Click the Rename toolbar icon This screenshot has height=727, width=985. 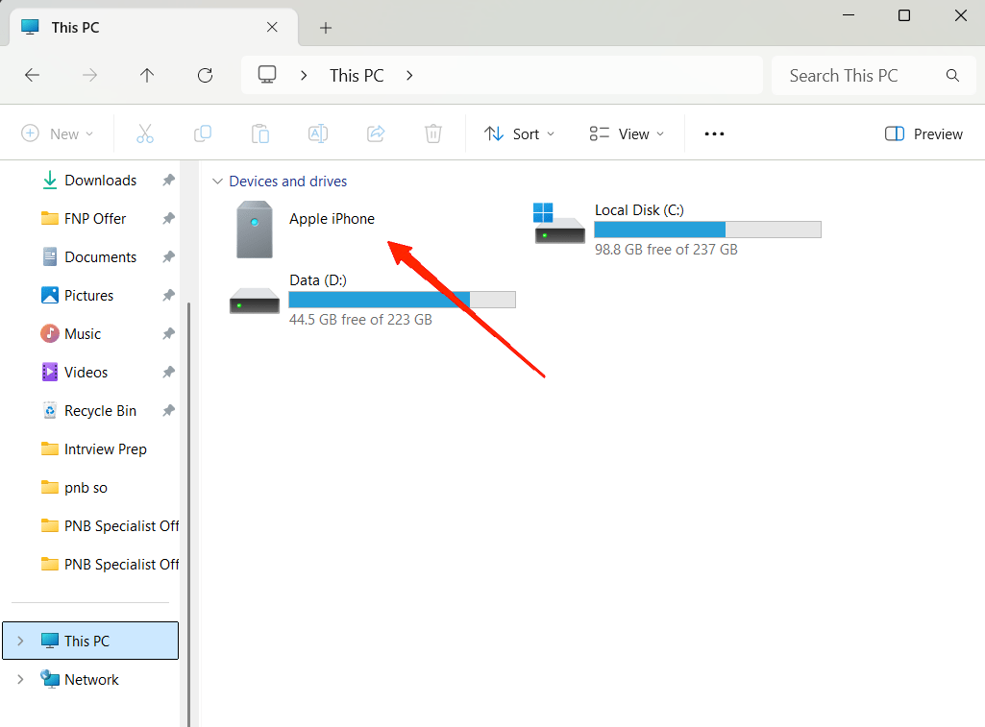pos(318,133)
